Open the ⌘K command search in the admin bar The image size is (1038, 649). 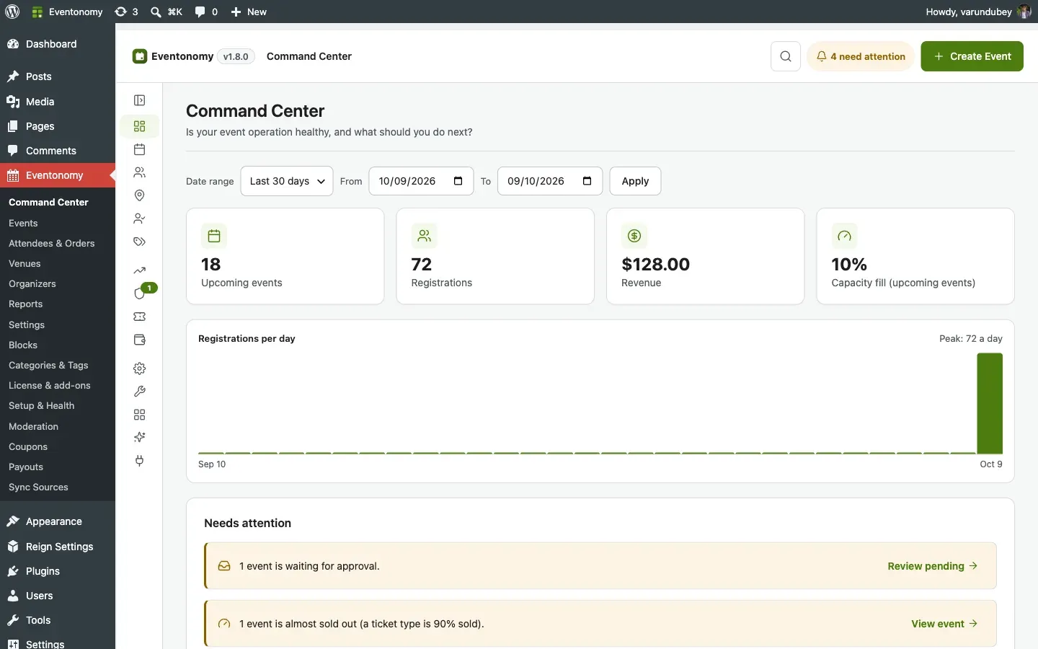(x=167, y=12)
